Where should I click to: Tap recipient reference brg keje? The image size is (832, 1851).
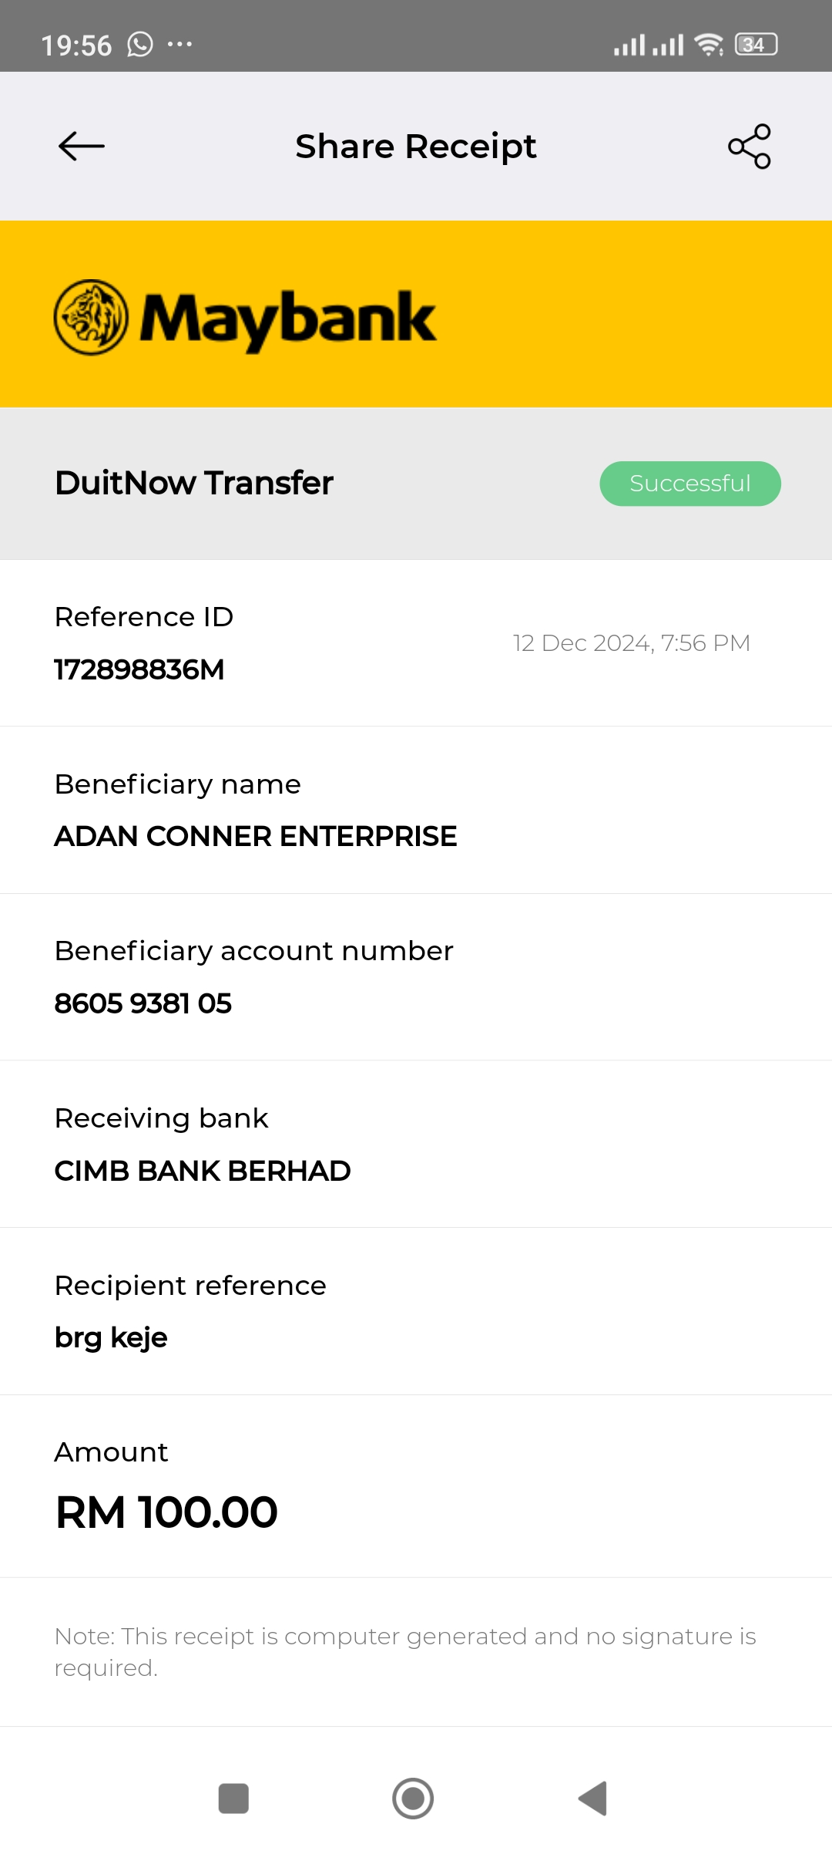tap(111, 1337)
